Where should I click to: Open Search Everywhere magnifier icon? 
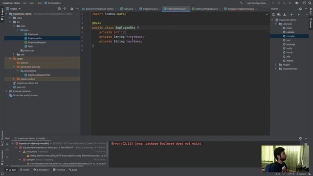pos(310,3)
